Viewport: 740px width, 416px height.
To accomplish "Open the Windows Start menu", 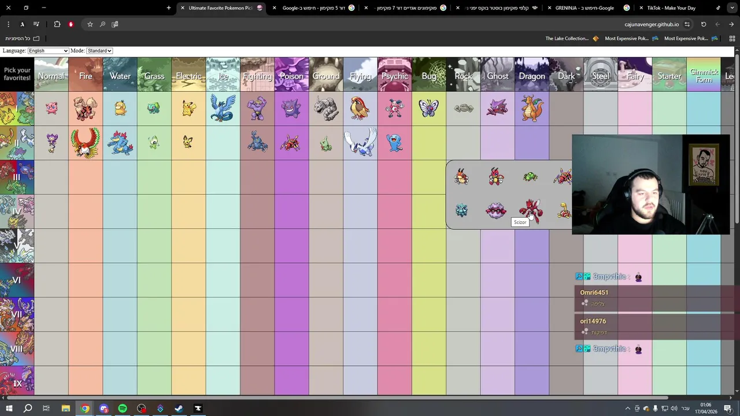I will pyautogui.click(x=9, y=408).
